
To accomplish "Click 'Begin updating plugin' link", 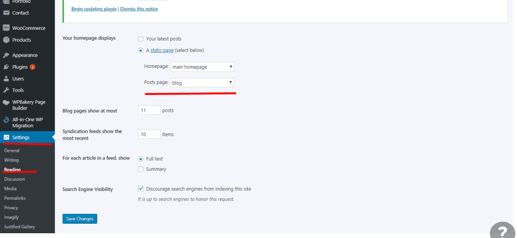I will coord(94,9).
